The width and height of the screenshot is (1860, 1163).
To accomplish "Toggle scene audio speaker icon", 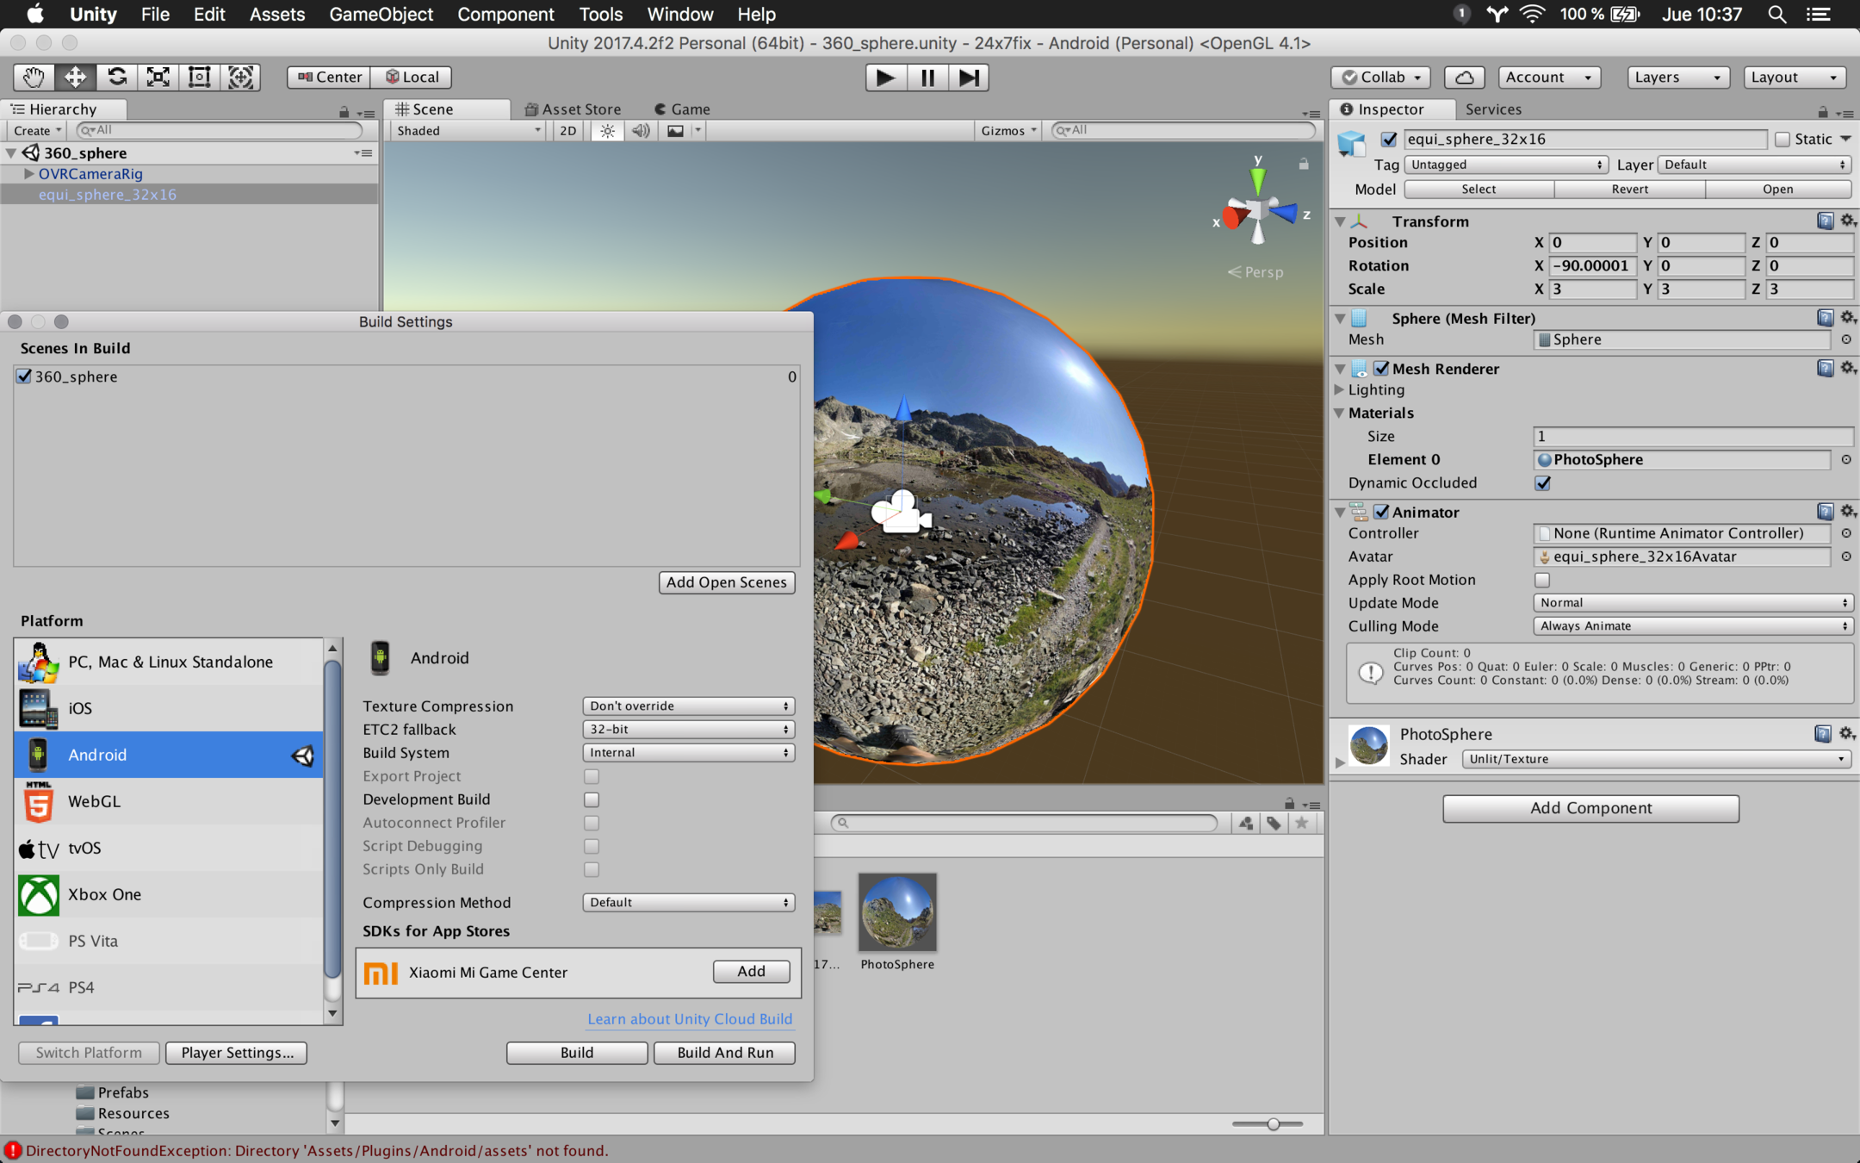I will click(641, 131).
